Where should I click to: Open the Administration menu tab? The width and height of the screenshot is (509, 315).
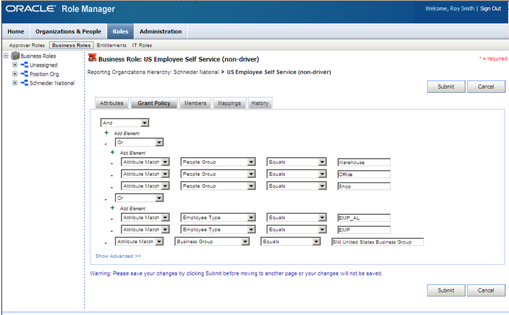161,32
